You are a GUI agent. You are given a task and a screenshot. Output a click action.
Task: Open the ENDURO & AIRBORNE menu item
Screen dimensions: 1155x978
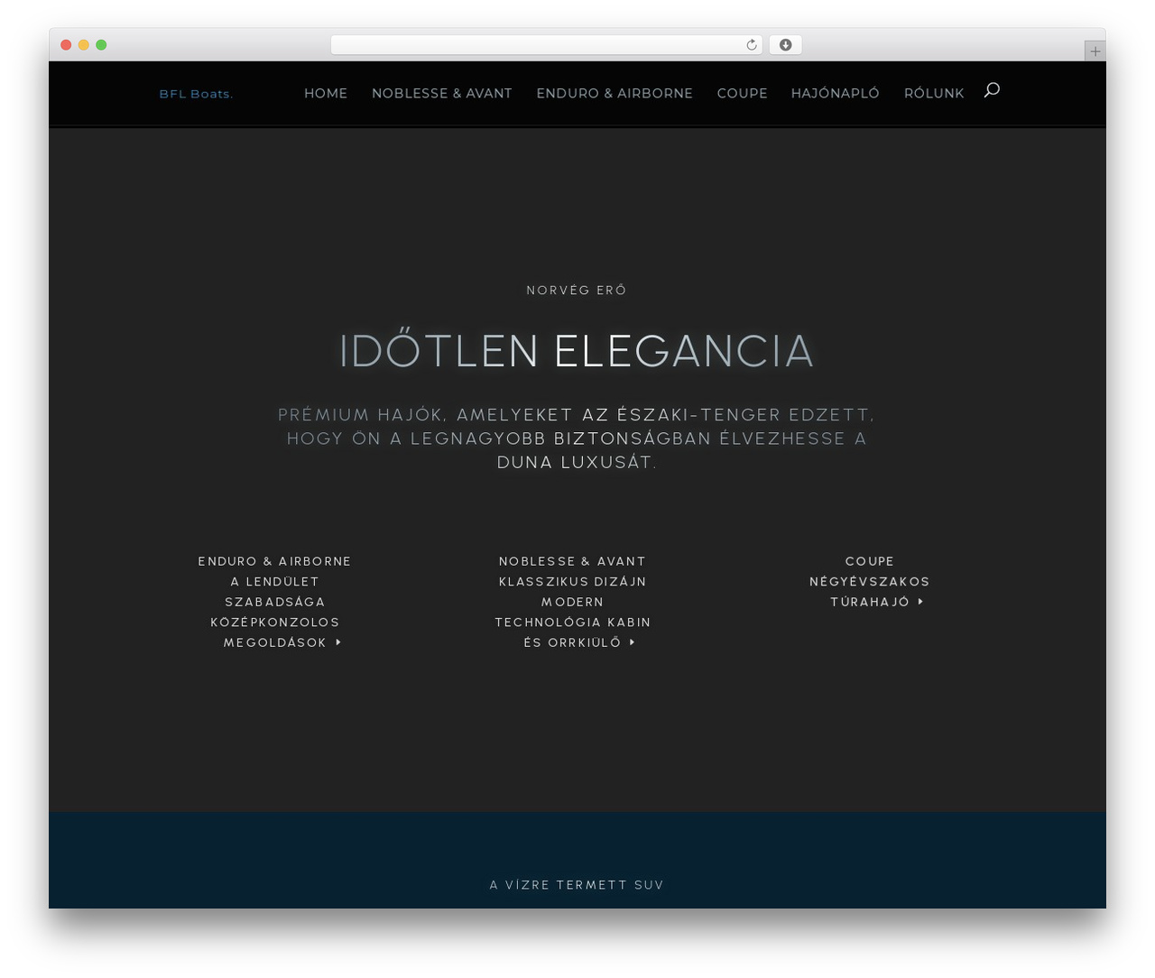point(614,93)
